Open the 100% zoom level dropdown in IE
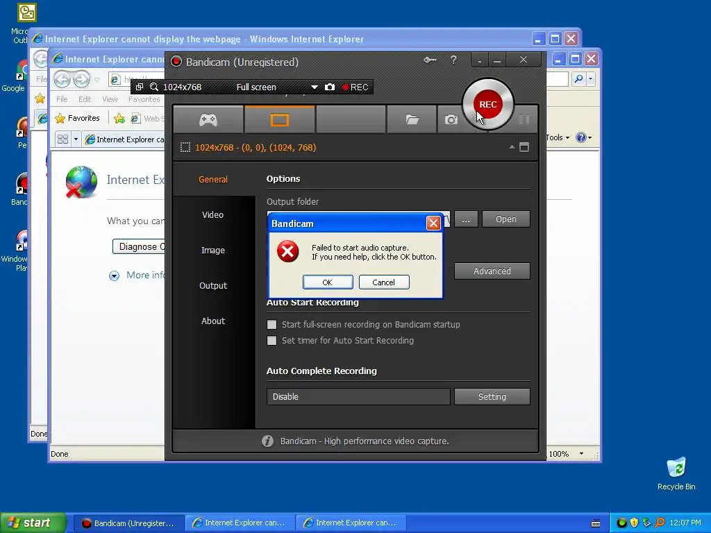711x533 pixels. pos(581,454)
